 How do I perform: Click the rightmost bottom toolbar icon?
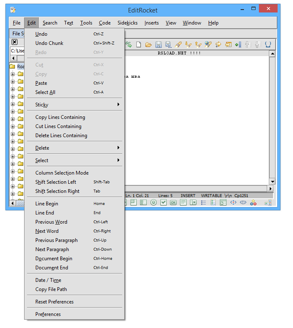click(x=268, y=202)
